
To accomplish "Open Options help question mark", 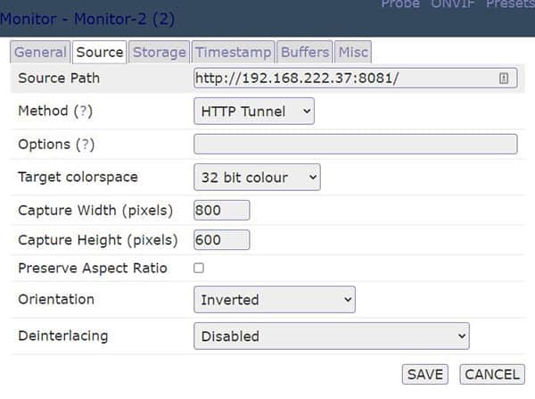I will point(85,145).
